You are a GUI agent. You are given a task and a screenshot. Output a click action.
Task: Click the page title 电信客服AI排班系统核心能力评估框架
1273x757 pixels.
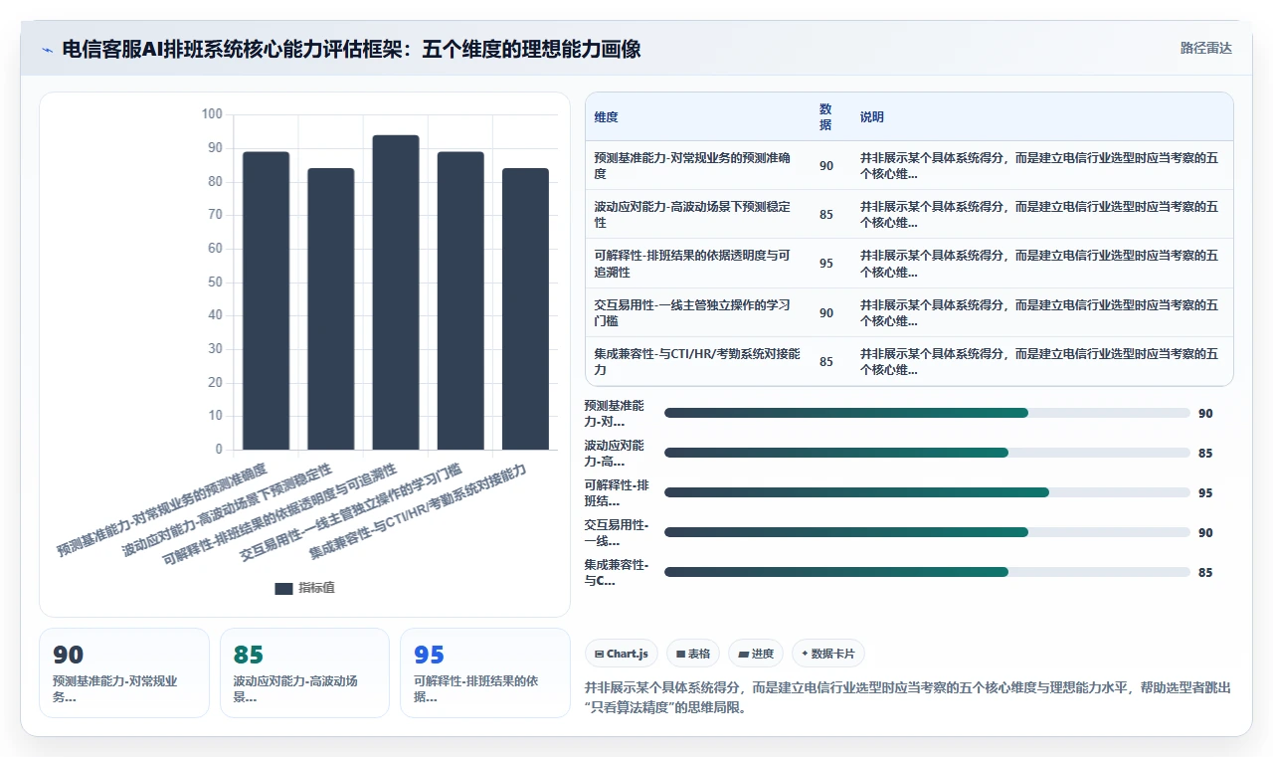pyautogui.click(x=351, y=49)
